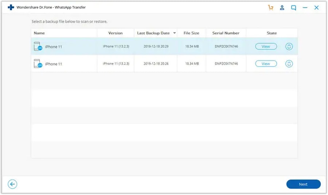
Task: Open the feedback chat icon
Action: point(293,8)
